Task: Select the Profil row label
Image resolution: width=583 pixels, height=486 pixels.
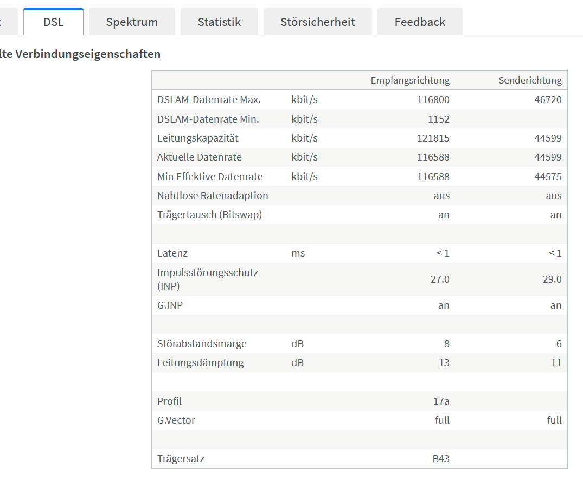Action: pos(169,401)
